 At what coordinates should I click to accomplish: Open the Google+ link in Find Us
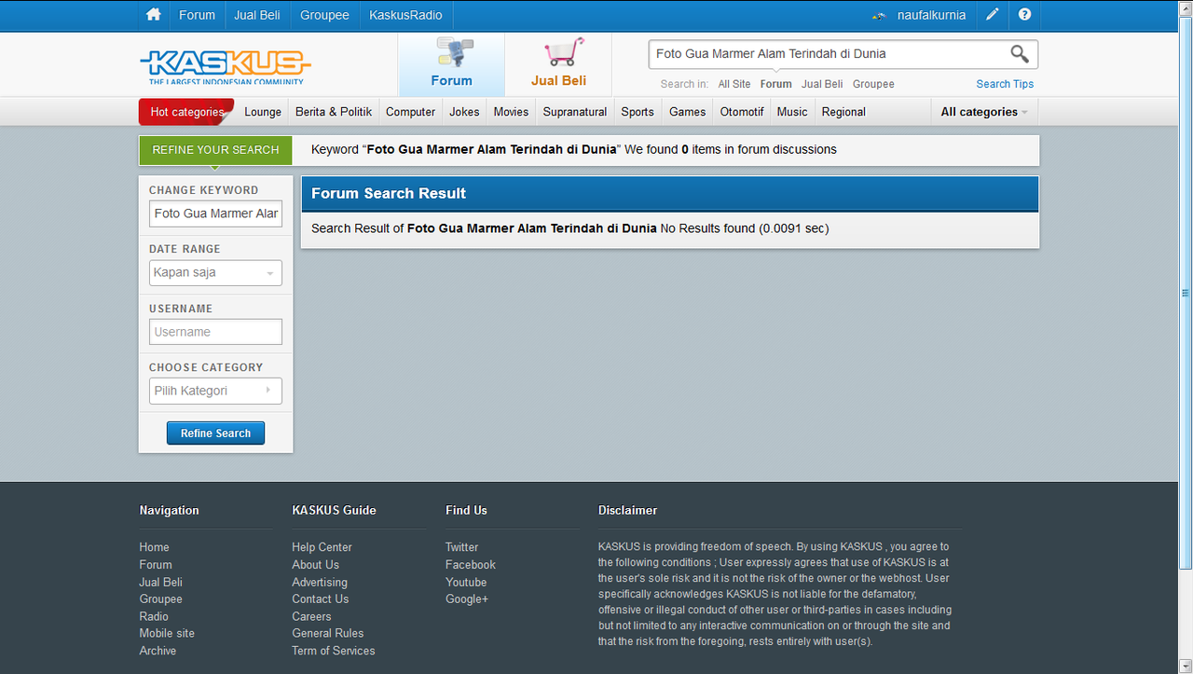tap(467, 599)
